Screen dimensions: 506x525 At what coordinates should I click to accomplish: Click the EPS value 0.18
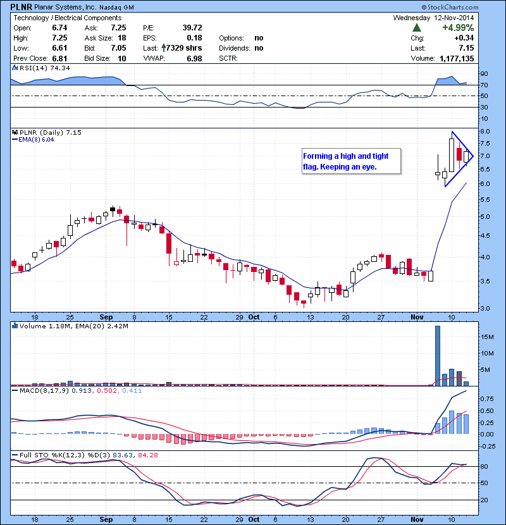click(194, 38)
